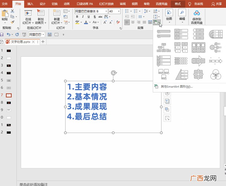The height and width of the screenshot is (186, 226).
Task: Switch to the 动画 Animations tab
Action: [67, 4]
